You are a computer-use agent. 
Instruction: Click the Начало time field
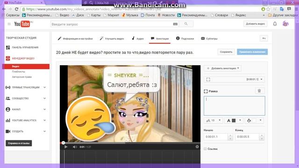pos(216,137)
